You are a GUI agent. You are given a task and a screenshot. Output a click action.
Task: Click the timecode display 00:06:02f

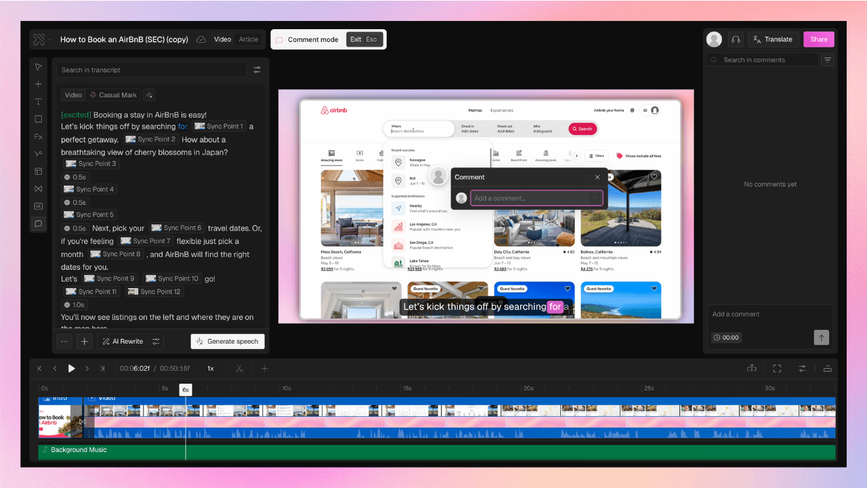pos(135,369)
